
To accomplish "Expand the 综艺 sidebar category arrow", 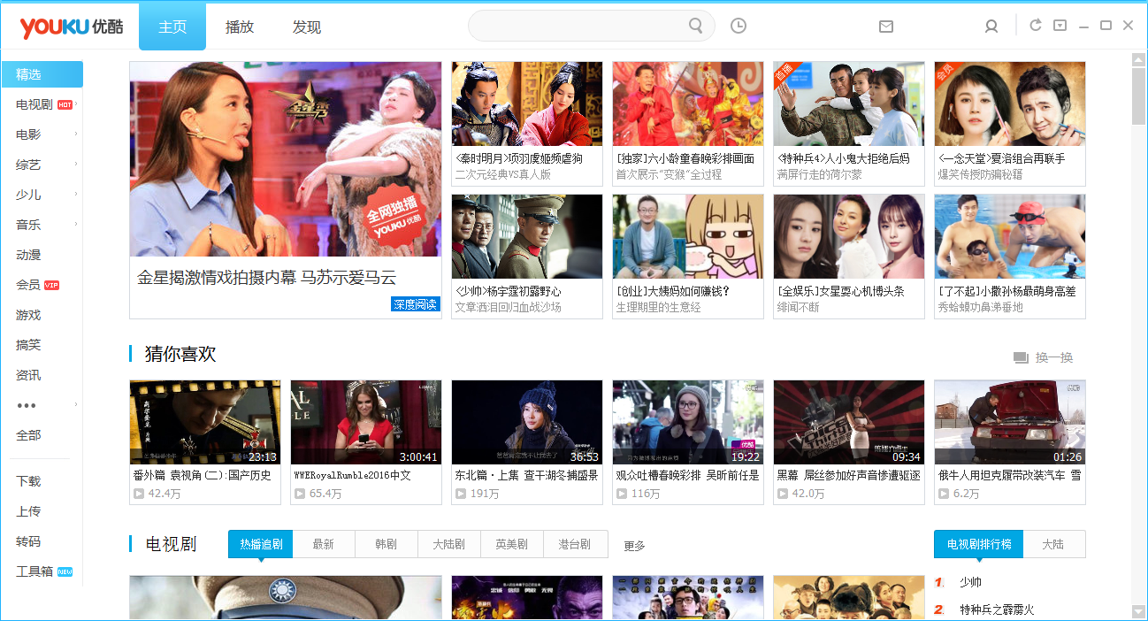I will [76, 165].
